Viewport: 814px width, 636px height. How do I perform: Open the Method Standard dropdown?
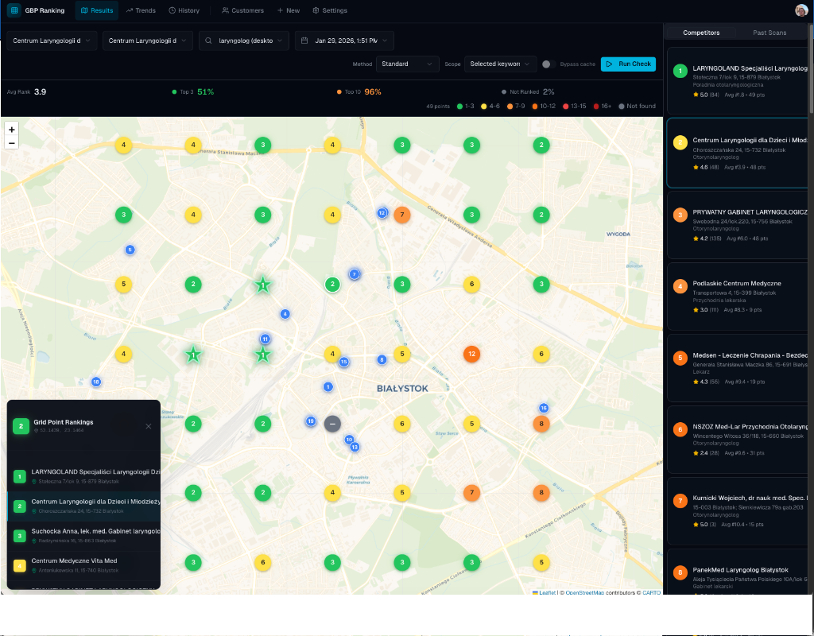pos(407,64)
